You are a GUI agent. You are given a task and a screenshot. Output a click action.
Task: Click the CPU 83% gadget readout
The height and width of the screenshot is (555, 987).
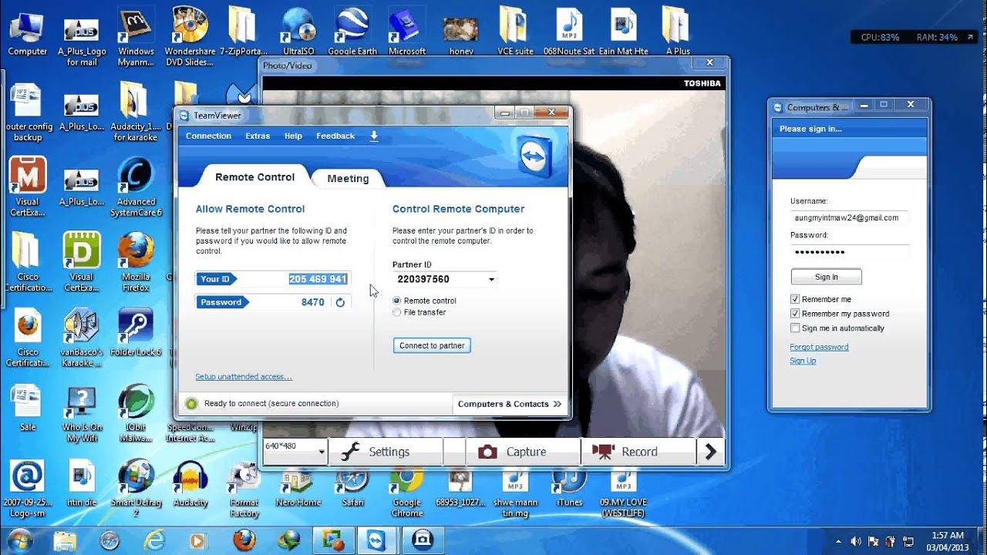pos(880,37)
